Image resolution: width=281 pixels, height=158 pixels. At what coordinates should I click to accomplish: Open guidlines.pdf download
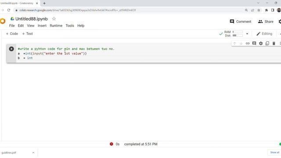9,153
